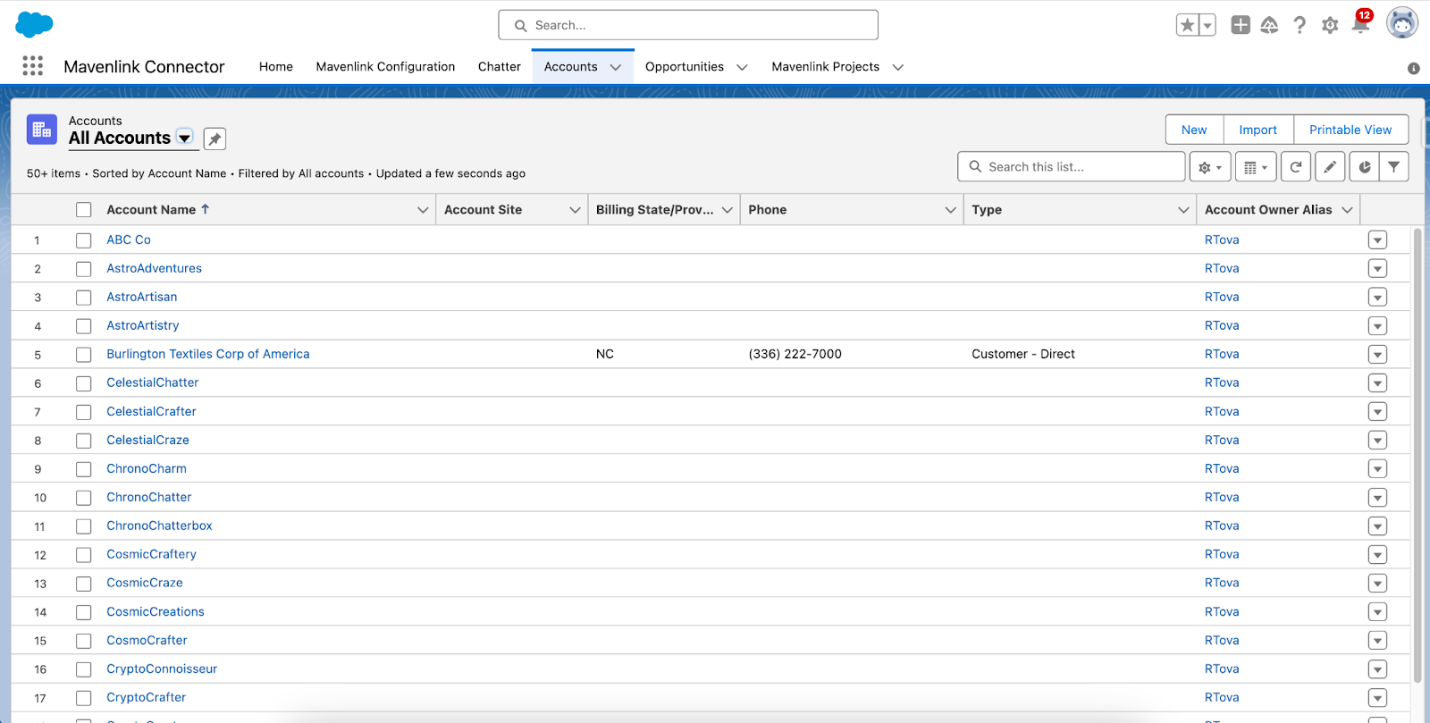Open the Filters funnel icon
This screenshot has height=723, width=1430.
(1394, 167)
